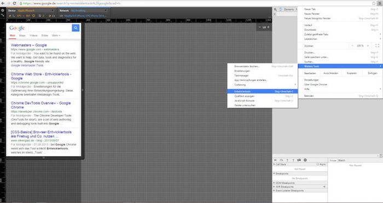
Task: Click the pause on exceptions icon
Action: [x=305, y=160]
